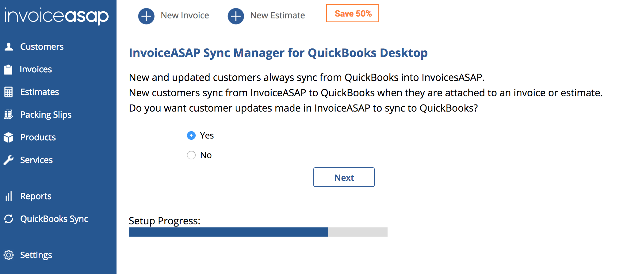Click the New Estimate label
This screenshot has height=274, width=631.
coord(277,15)
